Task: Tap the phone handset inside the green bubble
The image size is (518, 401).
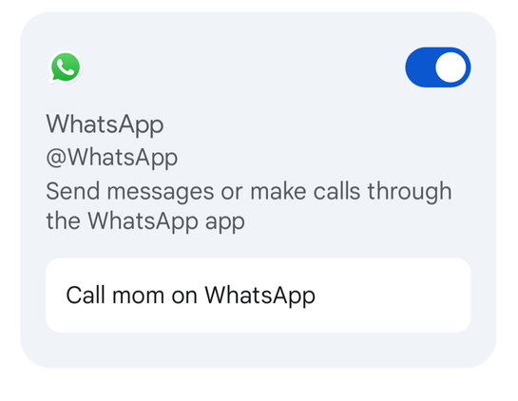Action: pyautogui.click(x=66, y=67)
